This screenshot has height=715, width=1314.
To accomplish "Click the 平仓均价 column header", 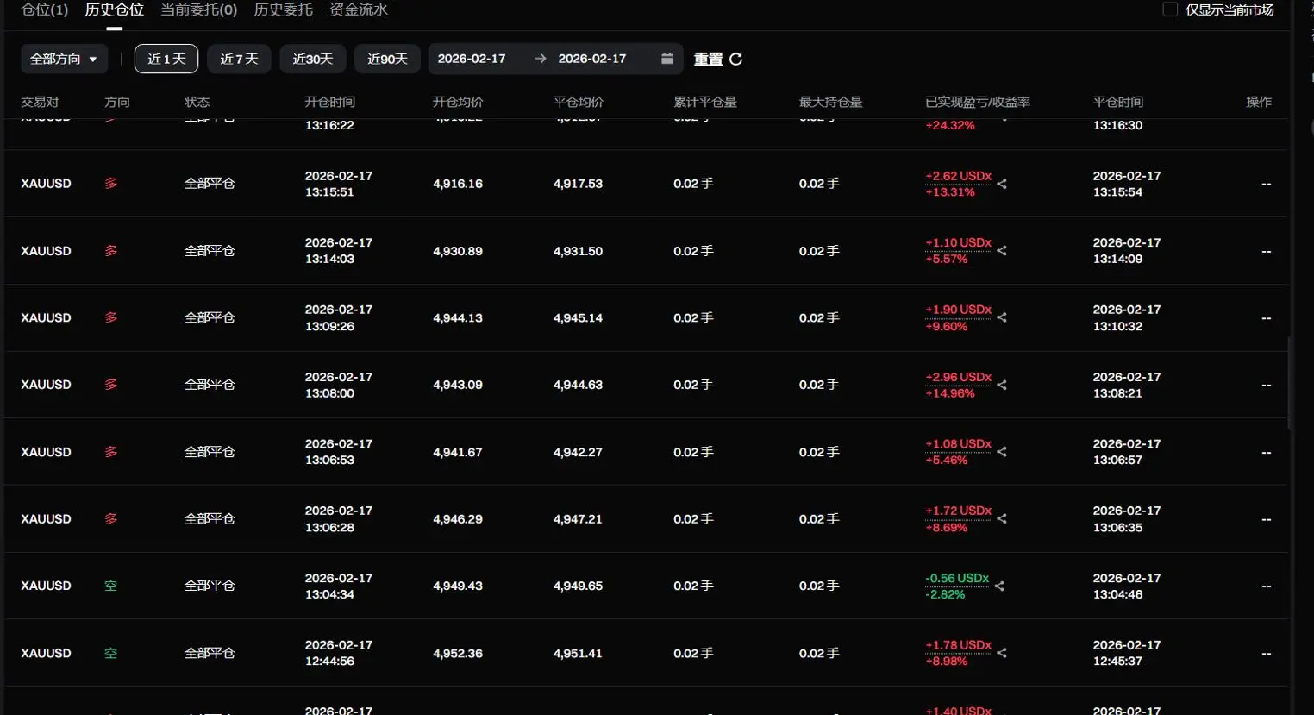I will click(579, 102).
